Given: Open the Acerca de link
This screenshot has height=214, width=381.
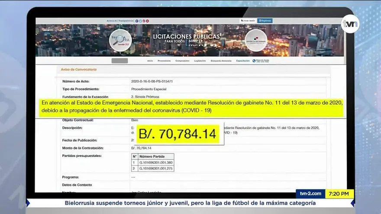Looking at the screenshot, I should [112, 21].
